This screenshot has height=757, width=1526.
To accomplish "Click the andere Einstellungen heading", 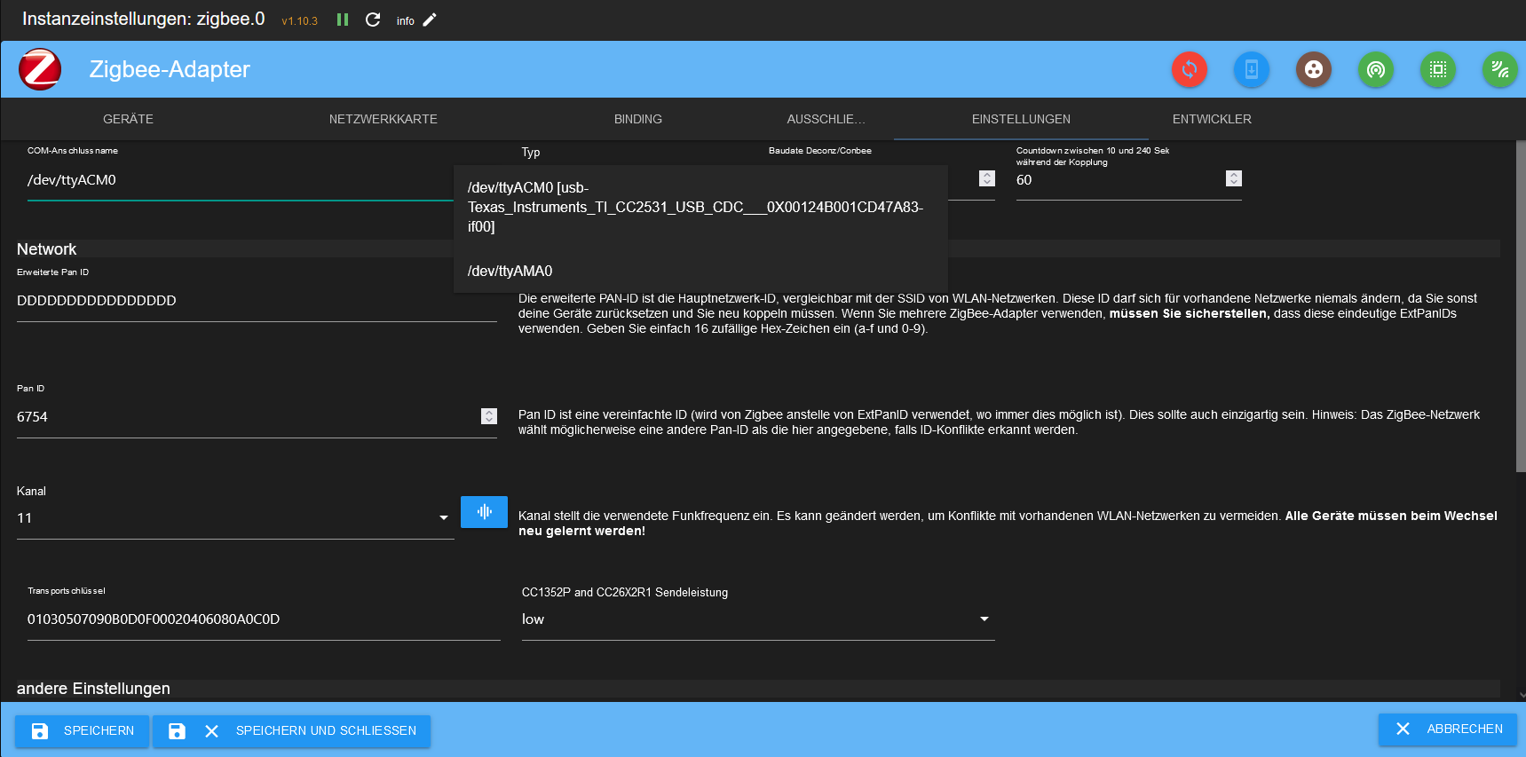I will 93,689.
